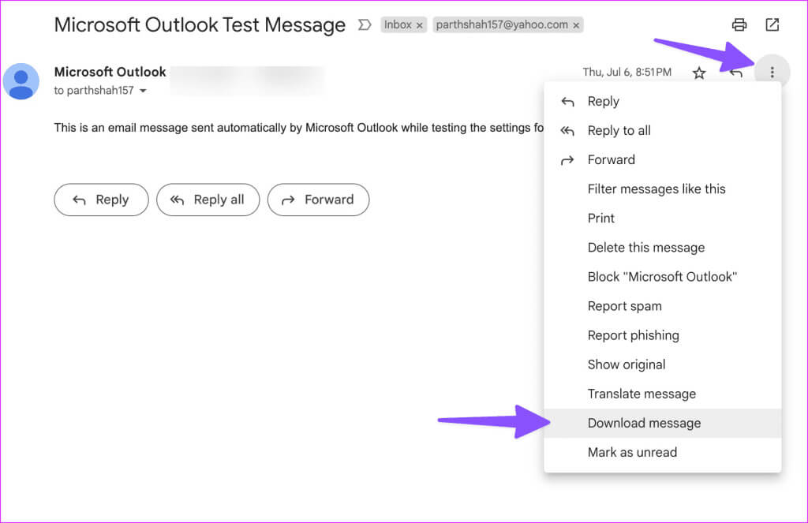Choose Reply to all from the menu
Image resolution: width=808 pixels, height=523 pixels.
point(663,131)
